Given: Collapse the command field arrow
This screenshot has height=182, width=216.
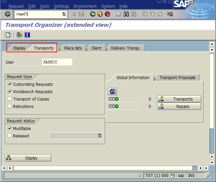Looking at the screenshot, I should (x=74, y=14).
